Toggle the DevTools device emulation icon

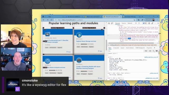(112, 23)
